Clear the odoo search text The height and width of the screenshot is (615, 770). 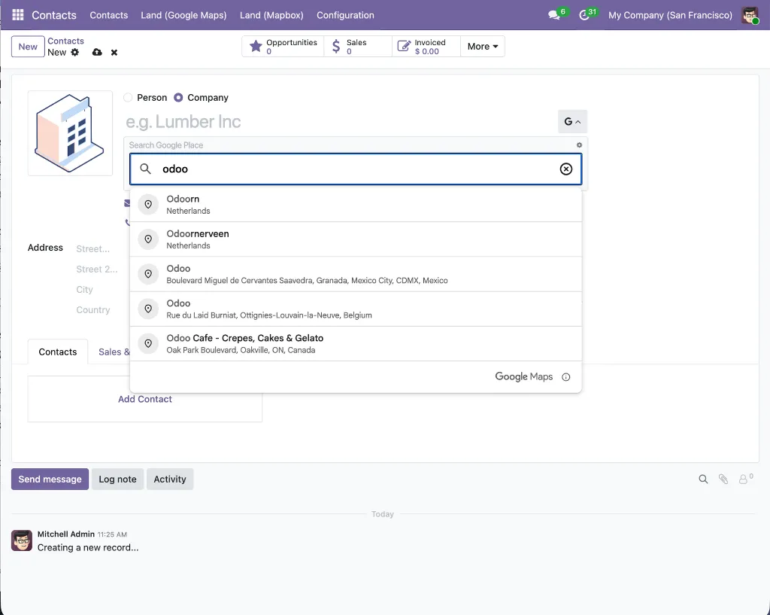point(565,169)
